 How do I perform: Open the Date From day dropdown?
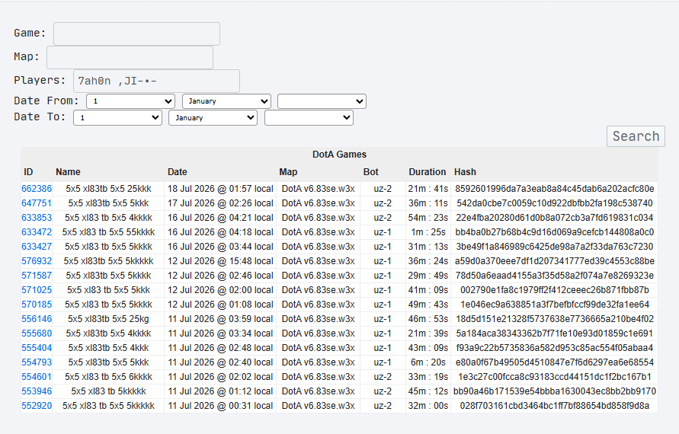pos(130,101)
